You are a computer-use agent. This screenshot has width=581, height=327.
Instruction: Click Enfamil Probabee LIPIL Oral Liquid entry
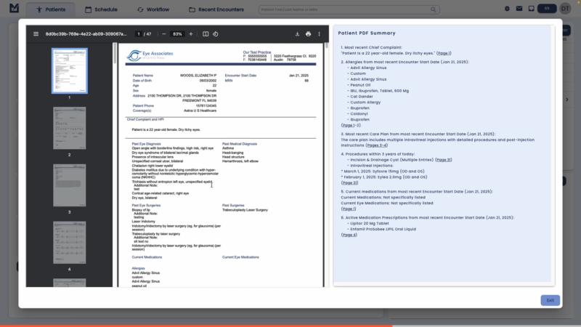[383, 229]
